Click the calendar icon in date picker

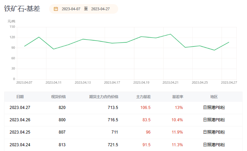[56, 9]
